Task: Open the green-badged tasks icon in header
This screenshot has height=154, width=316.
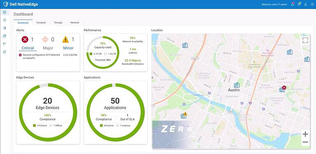Action: (299, 4)
